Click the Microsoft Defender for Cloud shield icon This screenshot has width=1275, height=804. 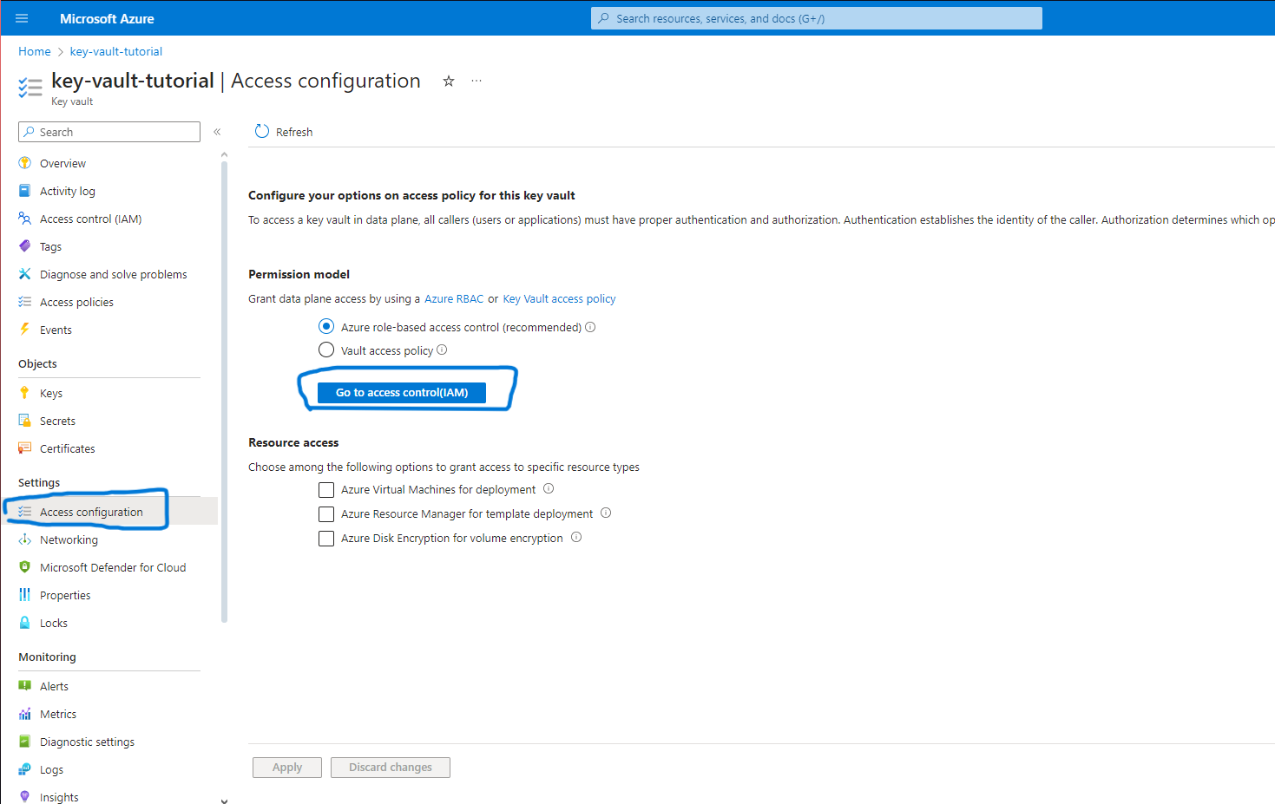(x=24, y=567)
